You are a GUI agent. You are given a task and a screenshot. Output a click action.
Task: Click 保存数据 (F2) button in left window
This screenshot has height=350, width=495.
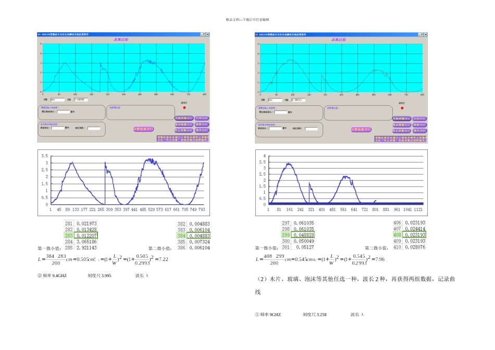pos(184,124)
